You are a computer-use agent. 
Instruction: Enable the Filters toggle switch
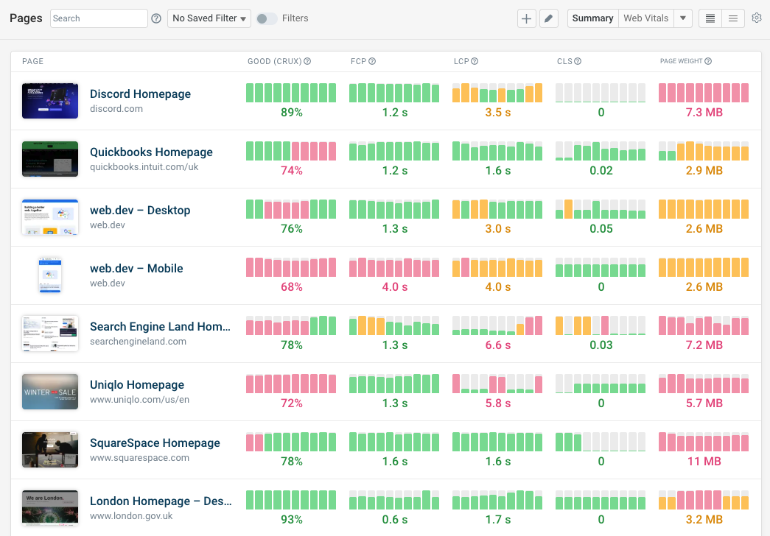(x=266, y=18)
